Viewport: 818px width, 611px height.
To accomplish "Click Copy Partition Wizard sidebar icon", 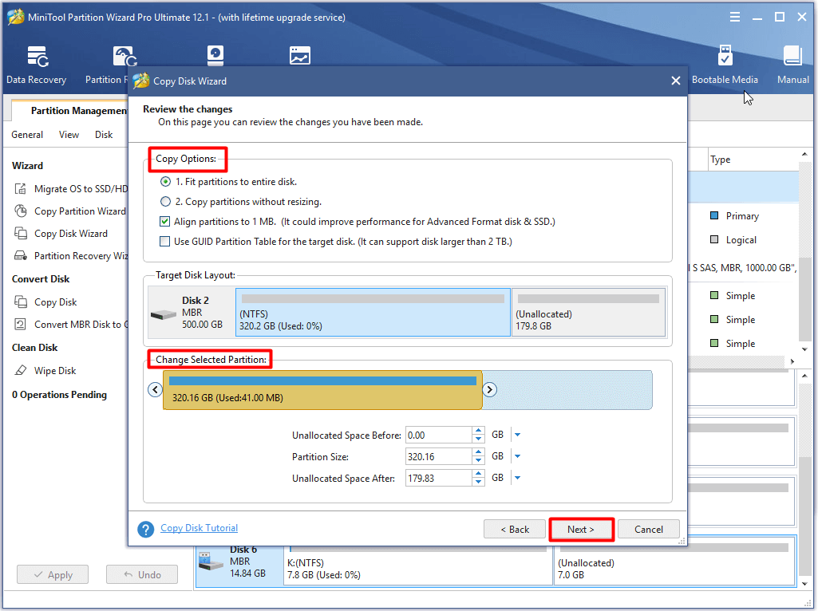I will pyautogui.click(x=20, y=211).
